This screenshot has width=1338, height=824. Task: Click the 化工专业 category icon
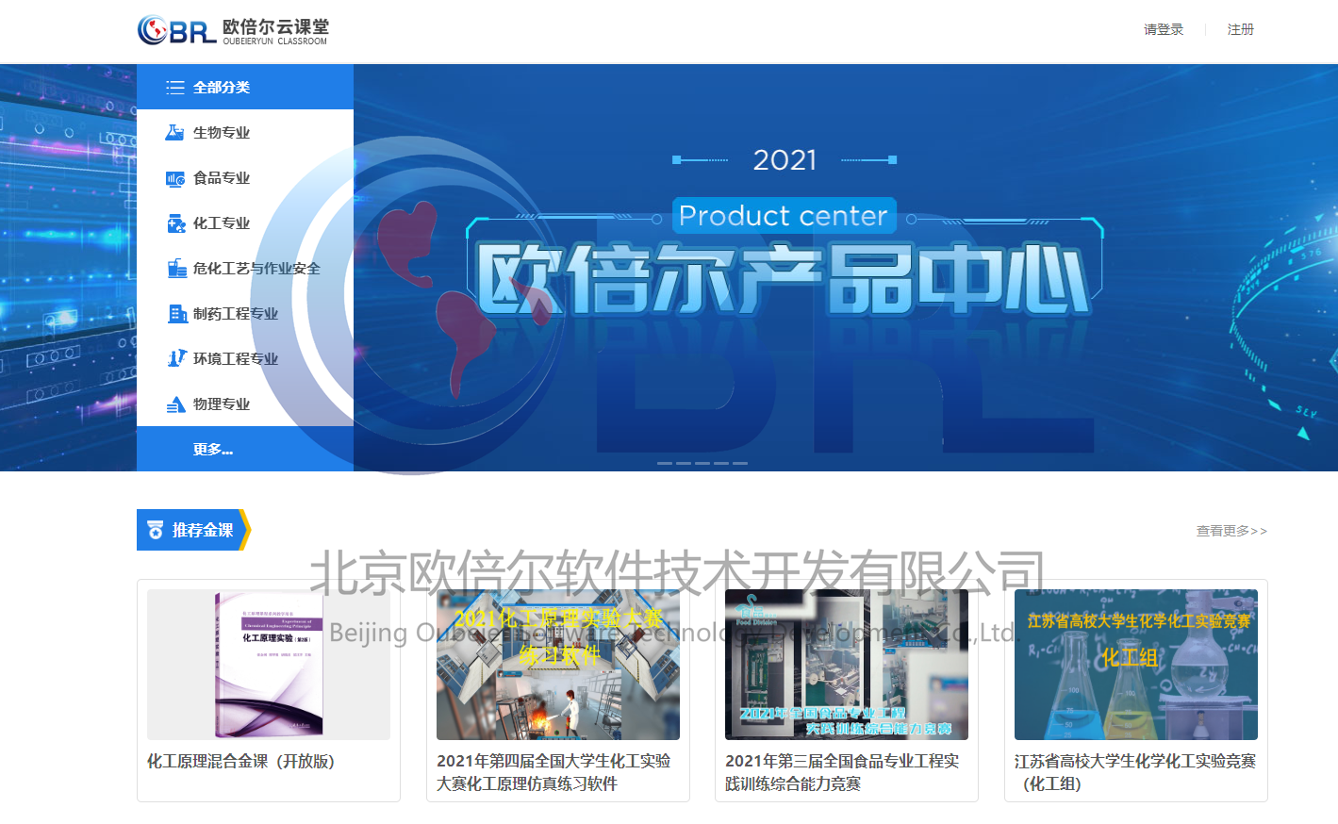175,223
